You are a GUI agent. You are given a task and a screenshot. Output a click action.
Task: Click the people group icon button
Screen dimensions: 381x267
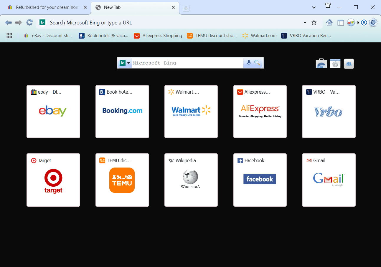tap(349, 64)
